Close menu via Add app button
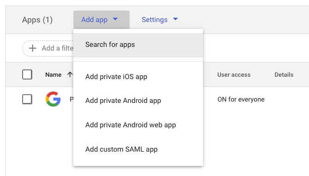309x176 pixels. tap(101, 20)
